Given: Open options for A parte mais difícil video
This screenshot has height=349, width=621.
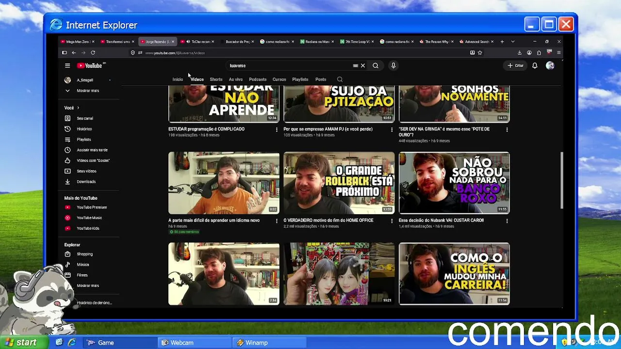Looking at the screenshot, I should (x=277, y=221).
